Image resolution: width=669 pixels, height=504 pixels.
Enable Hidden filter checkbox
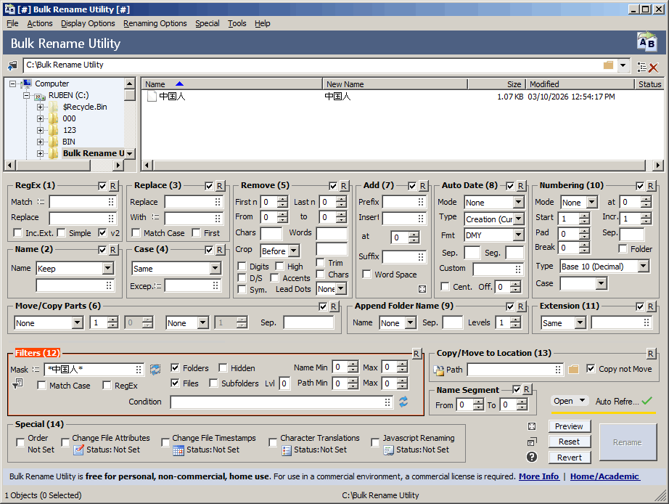click(223, 367)
